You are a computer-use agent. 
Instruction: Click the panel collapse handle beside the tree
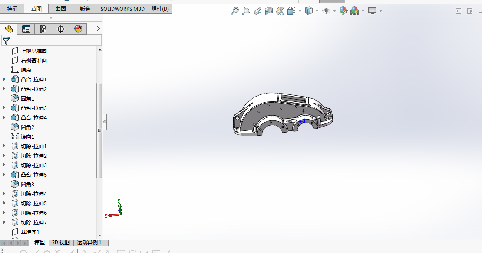pyautogui.click(x=105, y=122)
